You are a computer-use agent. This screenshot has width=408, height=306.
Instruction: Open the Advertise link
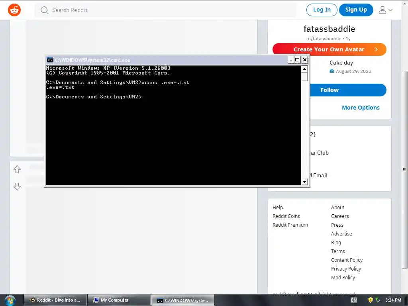coord(341,233)
